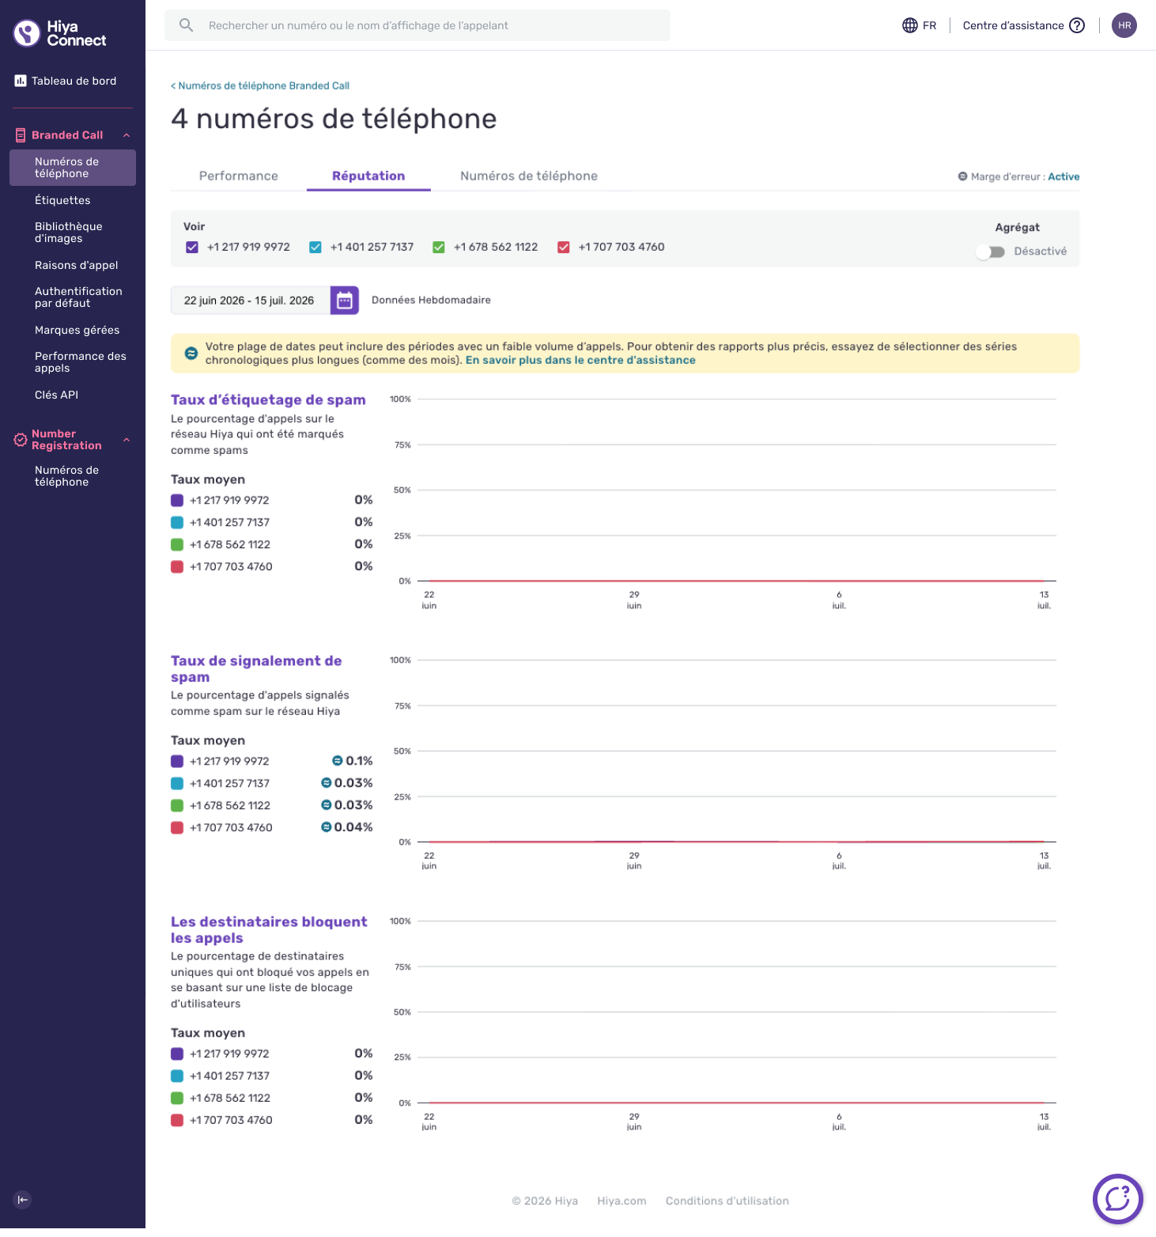
Task: Uncheck the +1 678 562 1122 checkbox
Action: tap(439, 248)
